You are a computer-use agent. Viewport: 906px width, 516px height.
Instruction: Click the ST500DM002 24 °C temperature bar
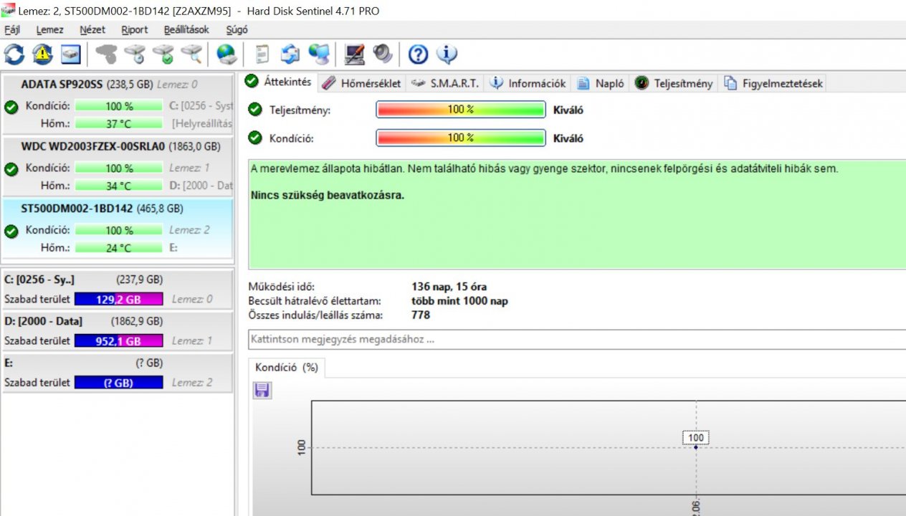[119, 248]
